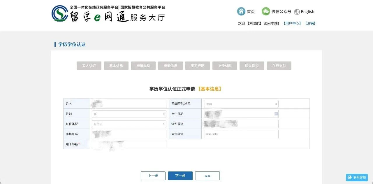Click the green chat bubble icon in header
This screenshot has width=373, height=184.
pyautogui.click(x=265, y=11)
